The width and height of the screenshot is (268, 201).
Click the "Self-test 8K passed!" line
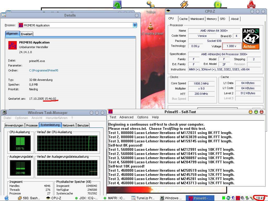coord(125,145)
